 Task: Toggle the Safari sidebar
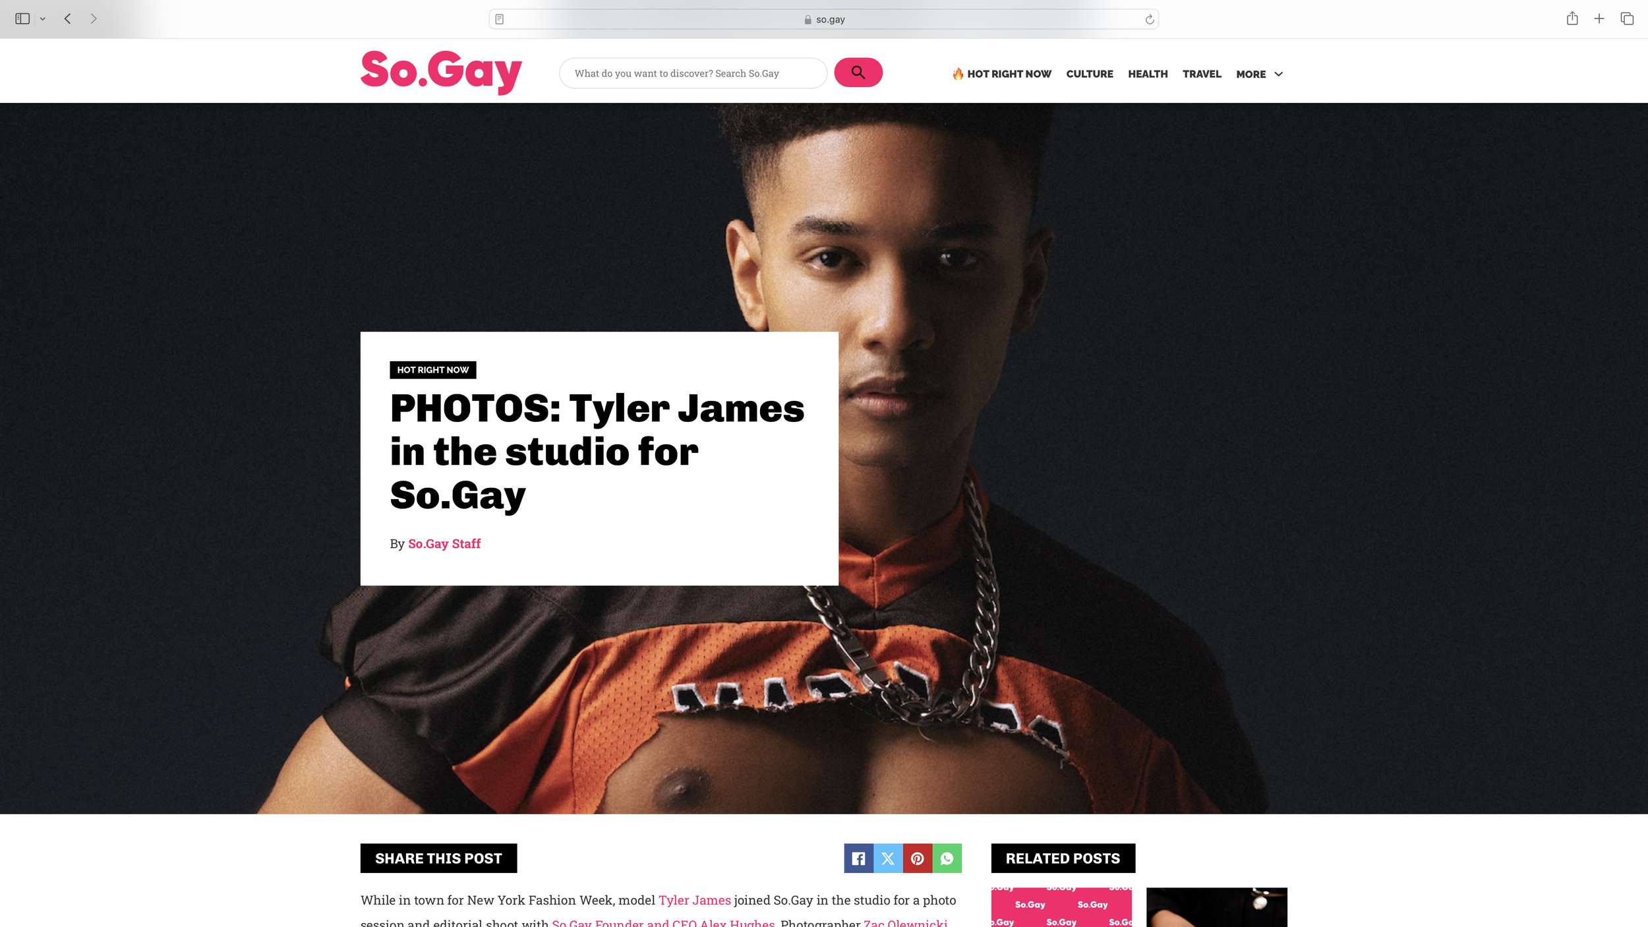[22, 18]
